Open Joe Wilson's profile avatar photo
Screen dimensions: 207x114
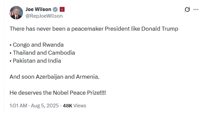point(16,13)
